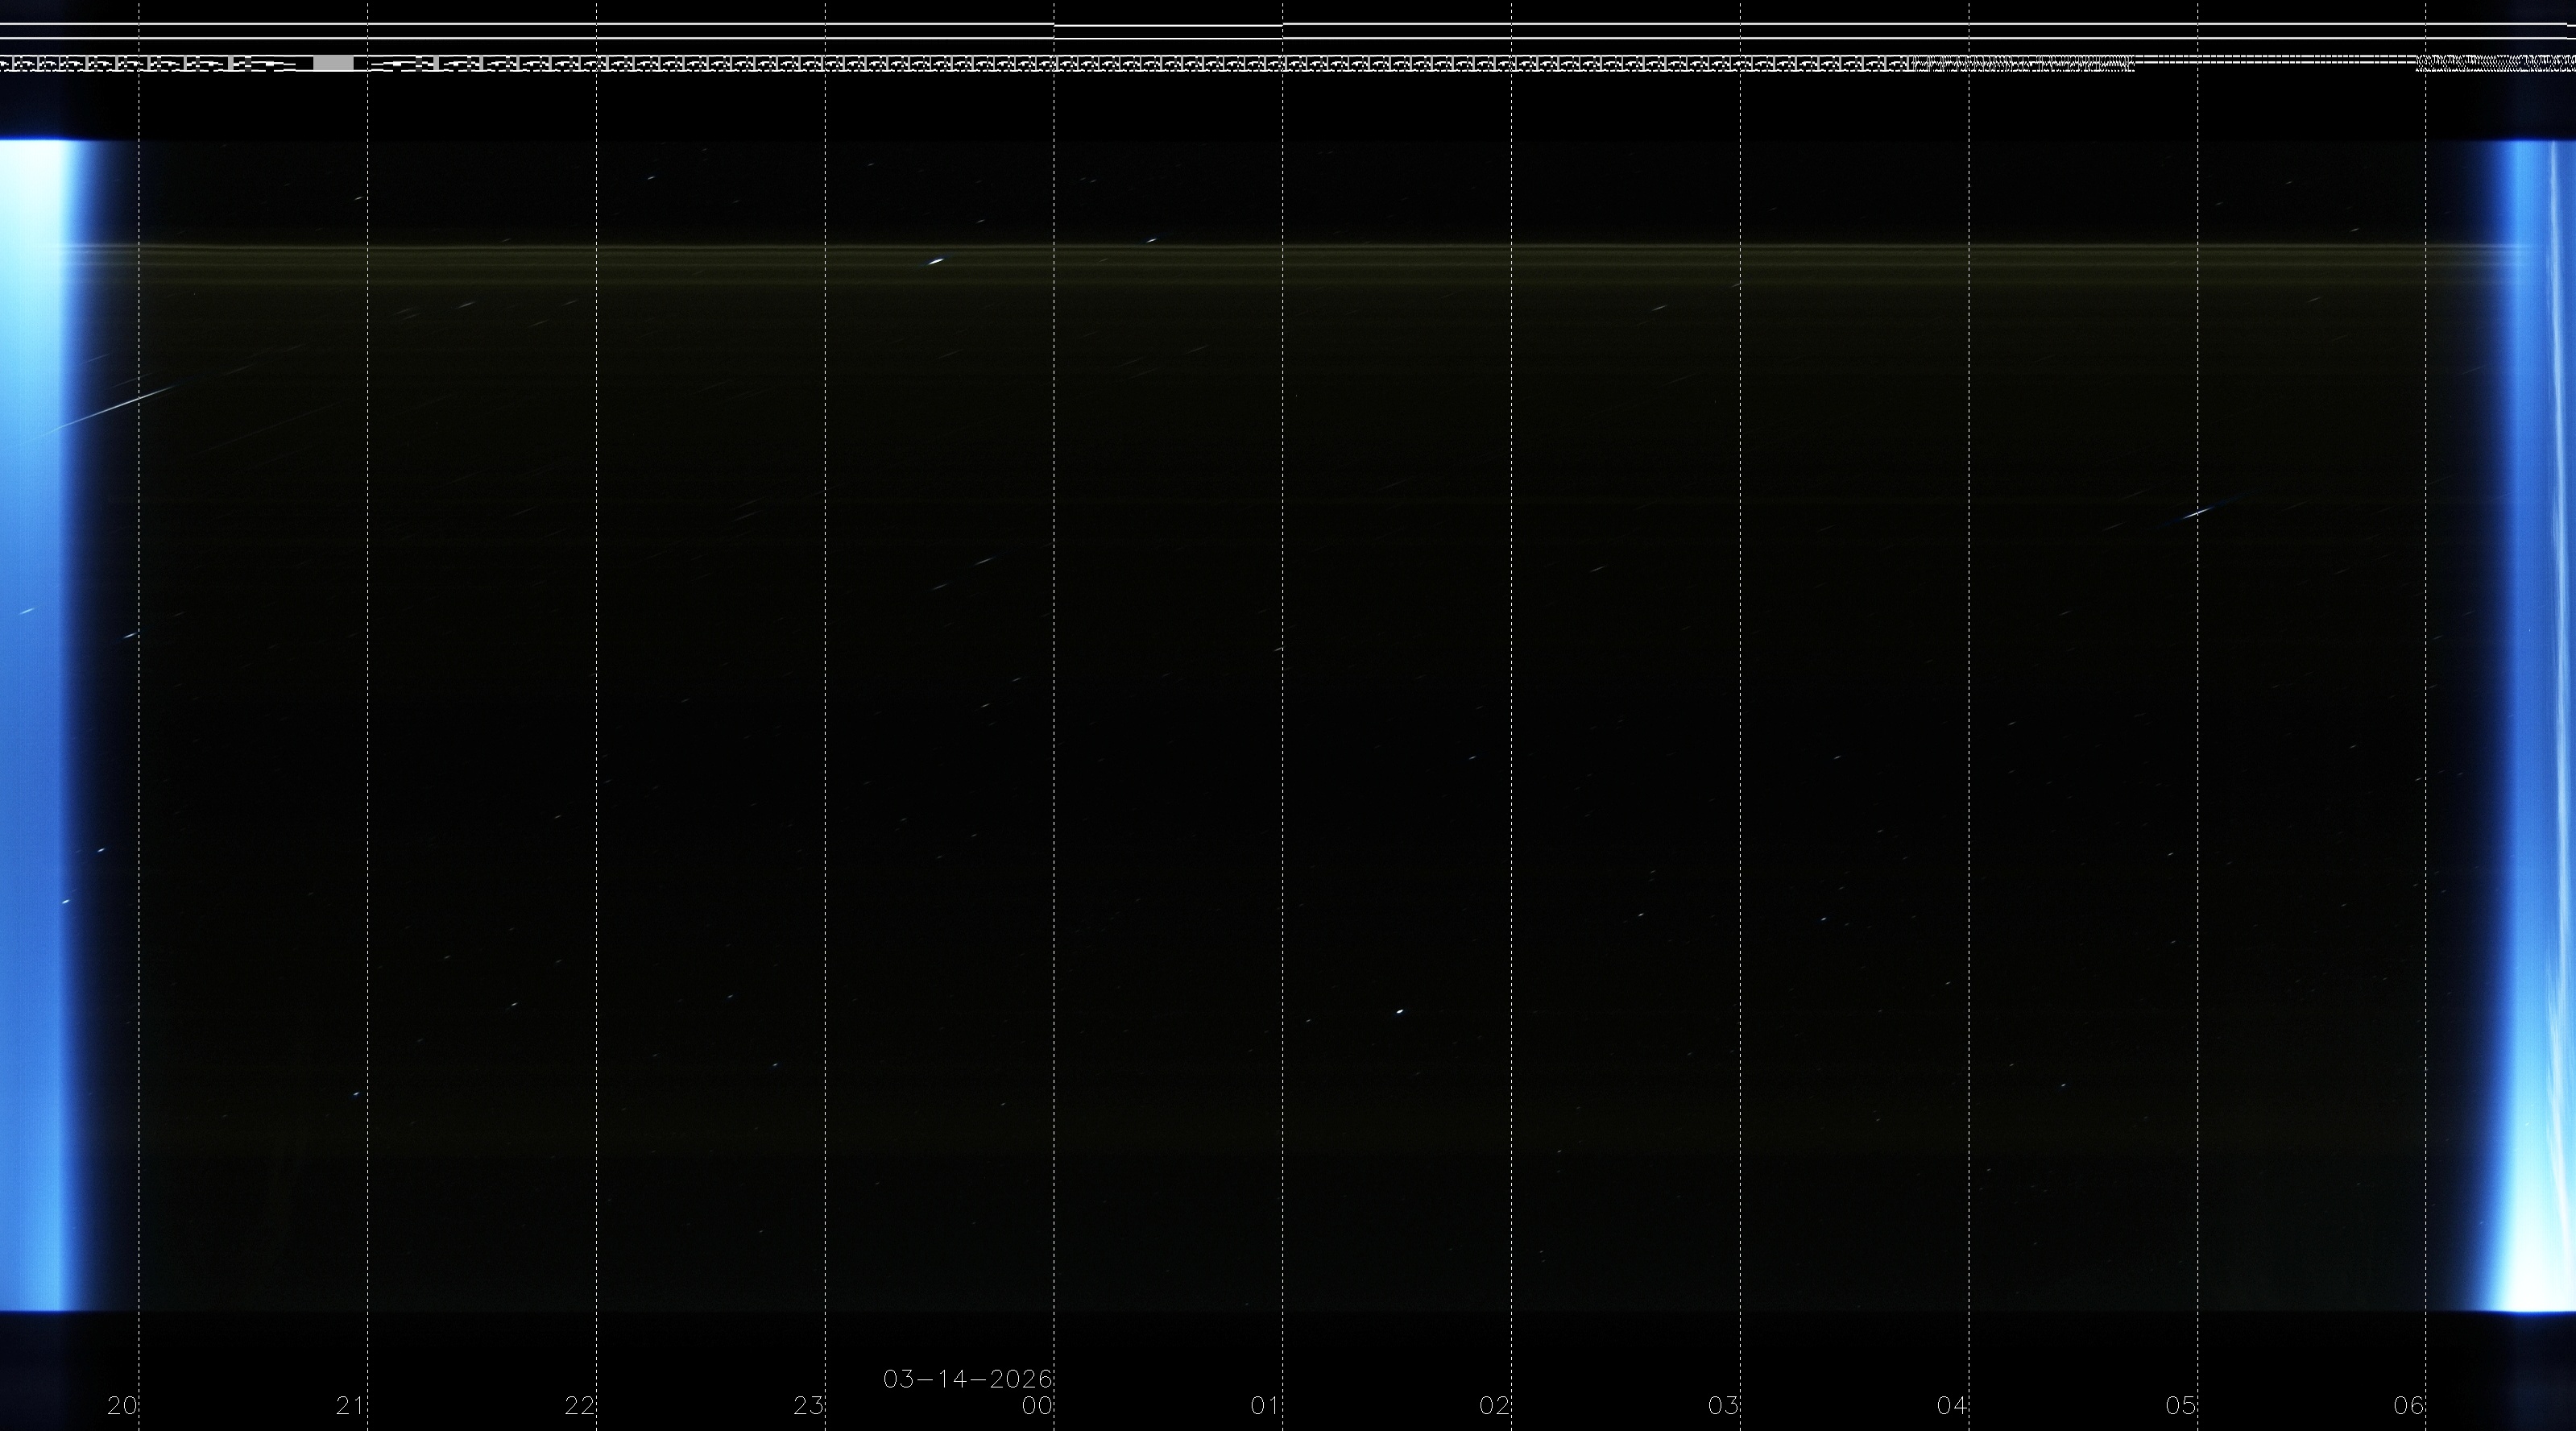Click the solid gray block in top strip
Image resolution: width=2576 pixels, height=1431 pixels.
tap(333, 63)
